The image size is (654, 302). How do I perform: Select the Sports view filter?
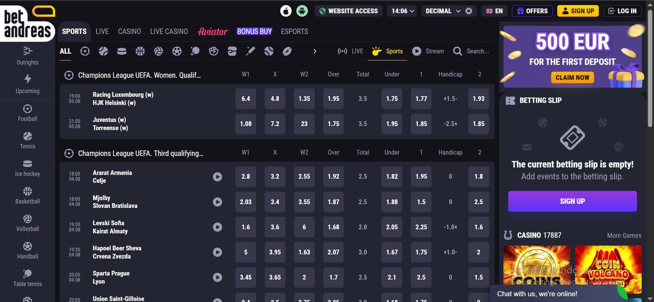coord(388,51)
